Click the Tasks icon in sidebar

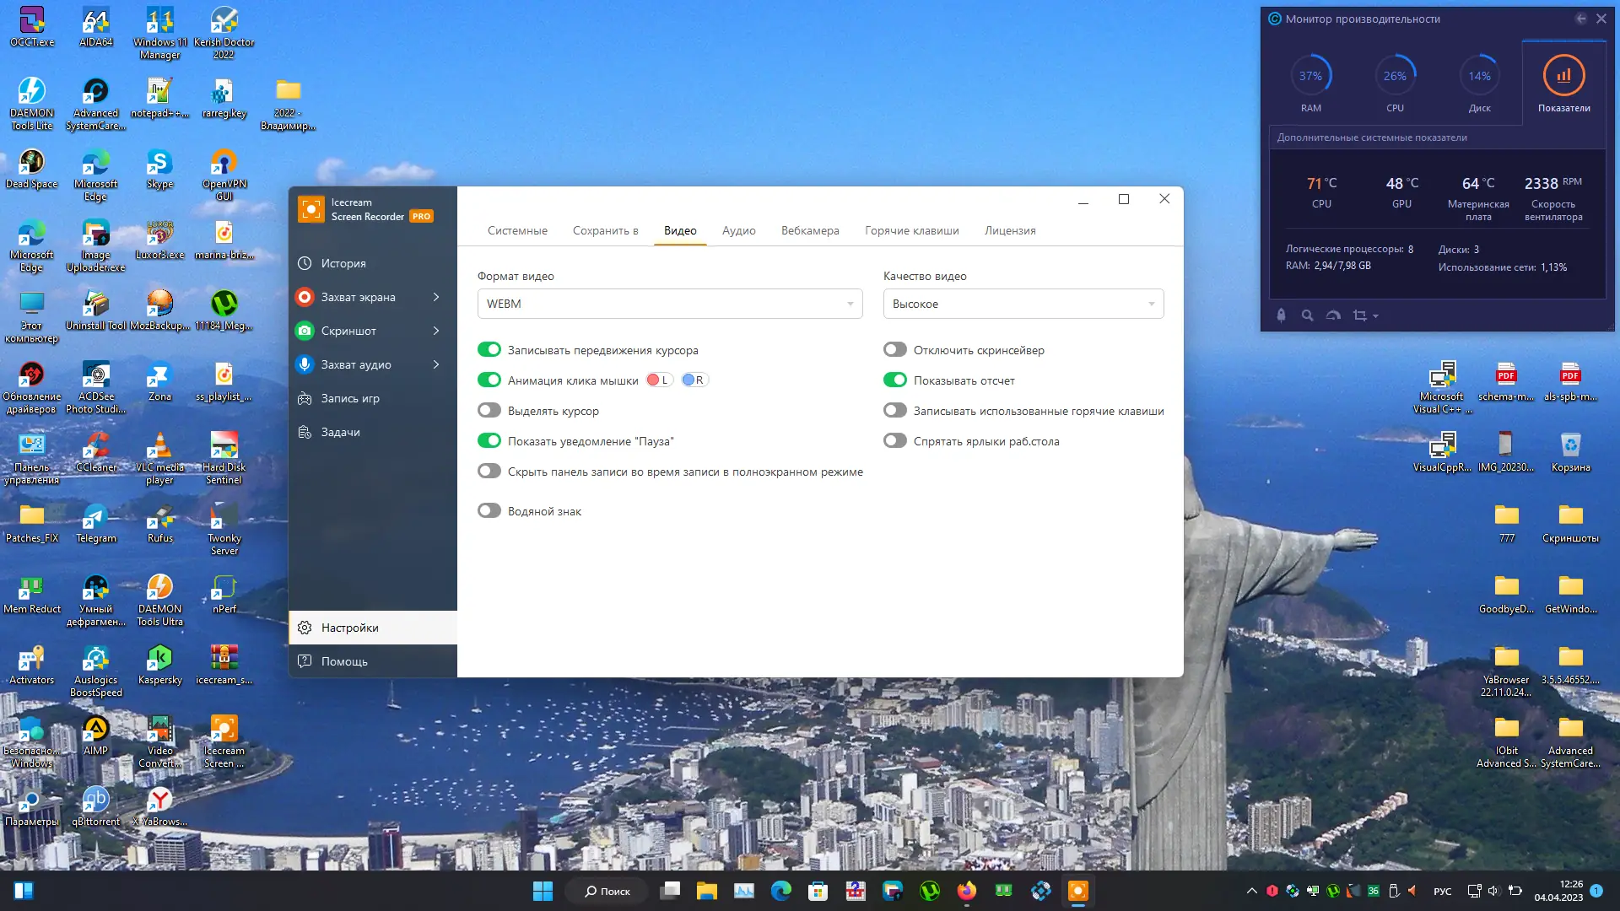point(305,432)
